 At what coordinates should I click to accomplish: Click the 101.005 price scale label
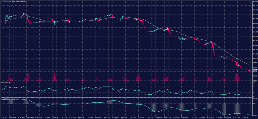coord(253,45)
